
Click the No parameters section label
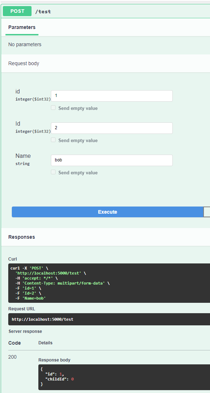(24, 44)
